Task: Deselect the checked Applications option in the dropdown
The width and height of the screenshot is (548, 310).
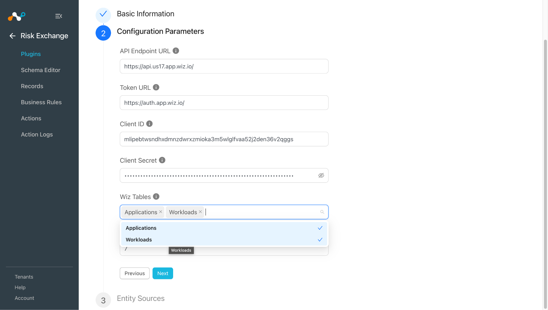Action: pyautogui.click(x=224, y=228)
